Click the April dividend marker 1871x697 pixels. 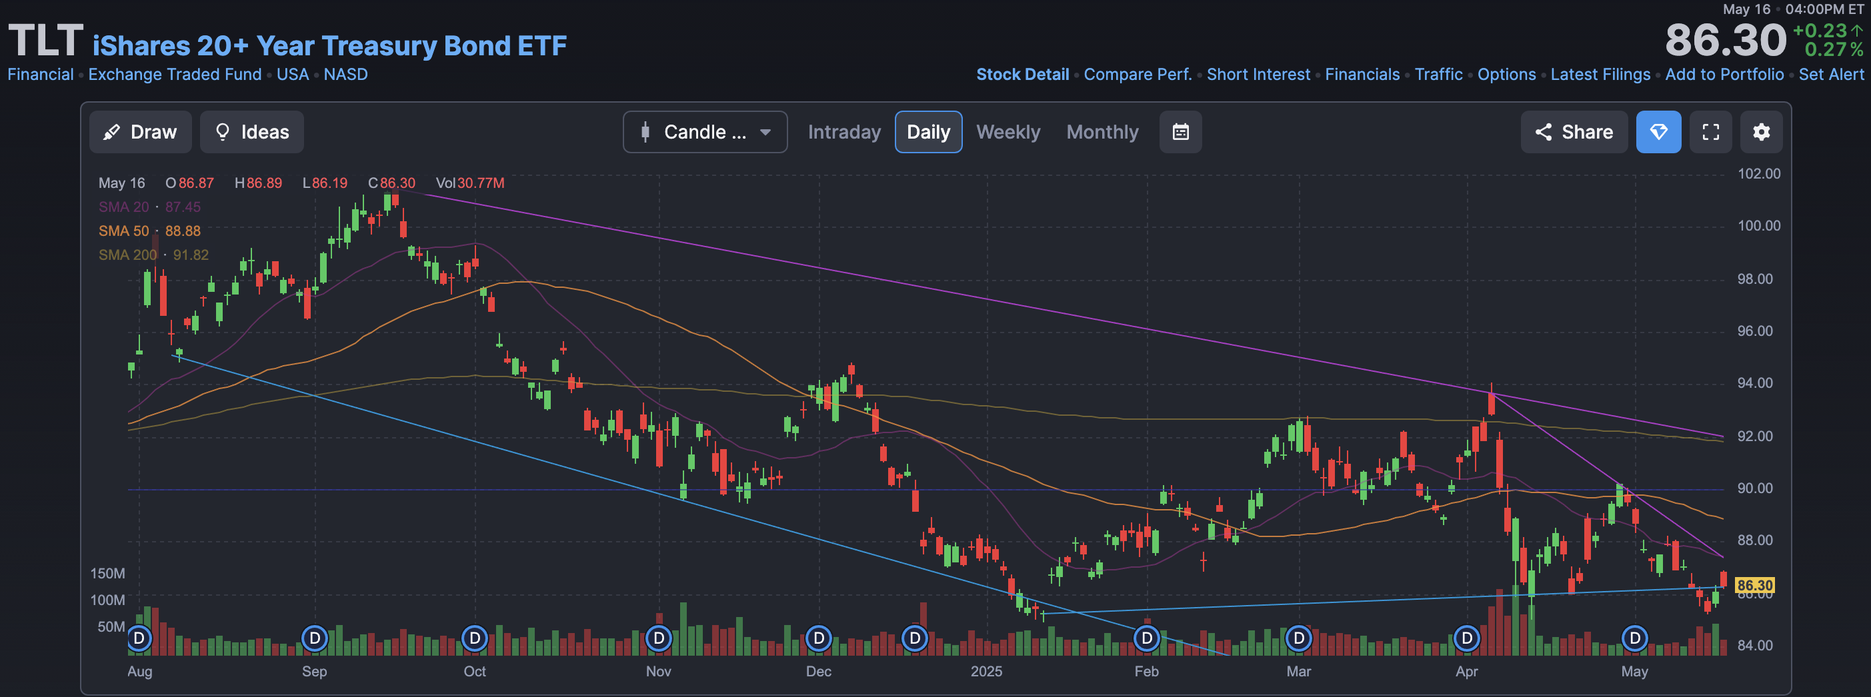click(x=1466, y=638)
